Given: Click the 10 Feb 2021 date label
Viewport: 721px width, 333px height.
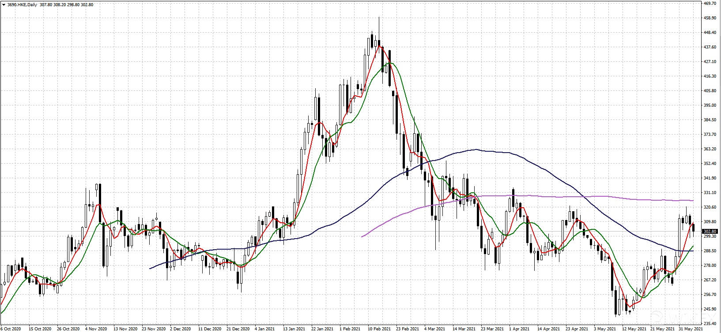Looking at the screenshot, I should click(x=379, y=329).
